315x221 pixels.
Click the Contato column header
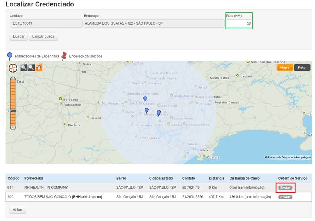point(188,178)
